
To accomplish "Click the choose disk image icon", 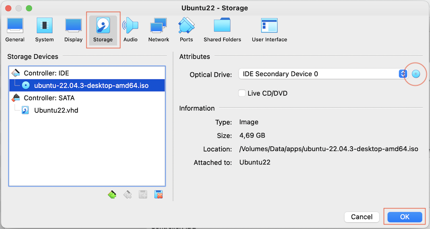I will point(415,74).
